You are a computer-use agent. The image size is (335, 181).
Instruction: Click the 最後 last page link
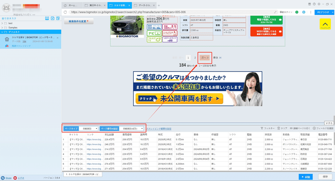click(x=217, y=58)
